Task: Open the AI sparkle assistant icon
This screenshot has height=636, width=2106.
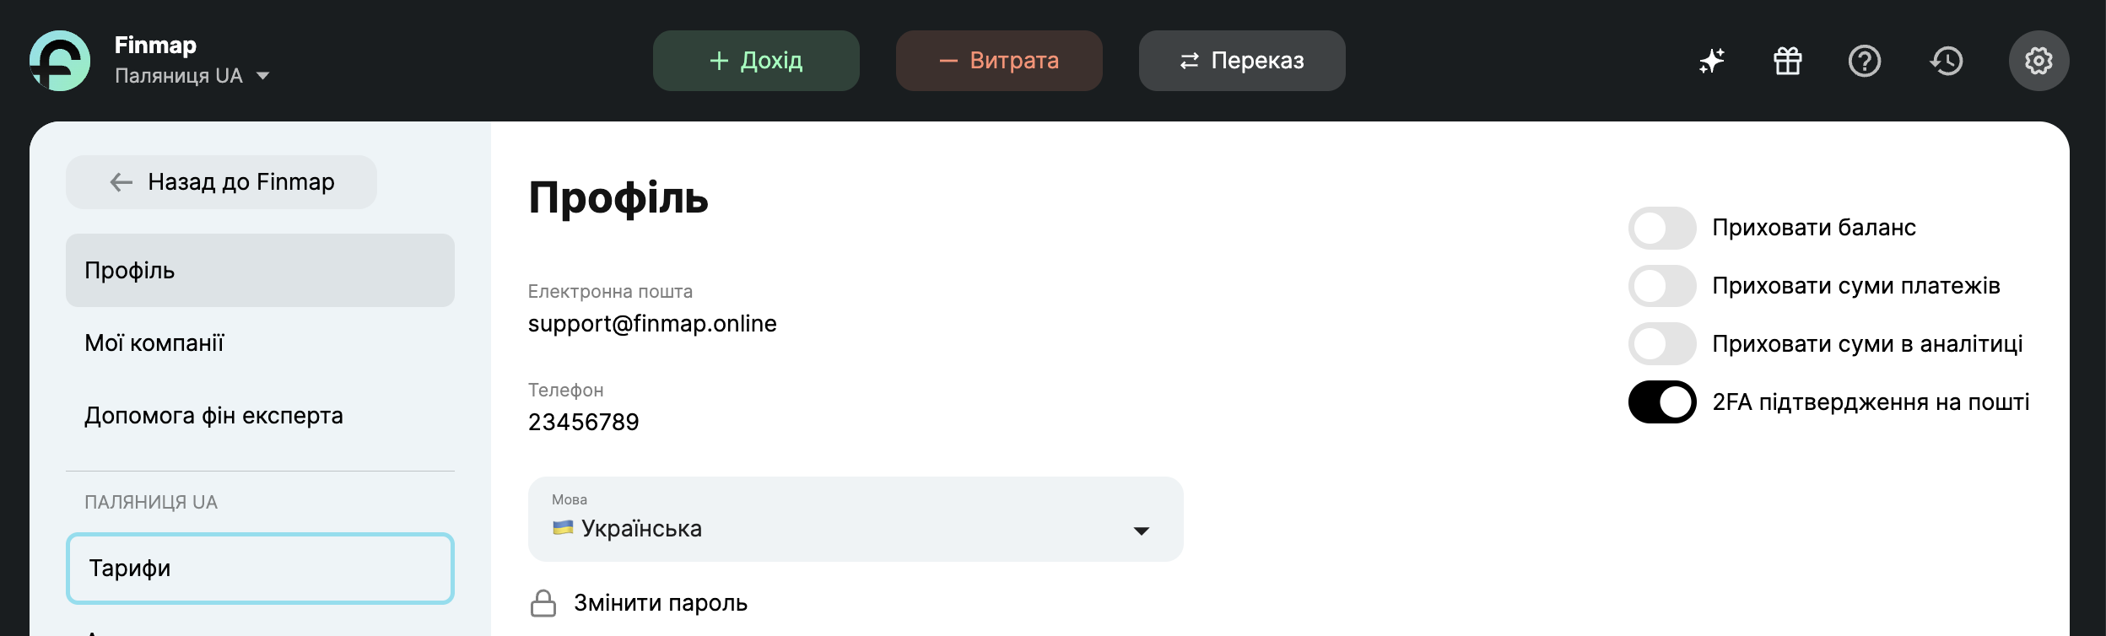Action: (x=1711, y=61)
